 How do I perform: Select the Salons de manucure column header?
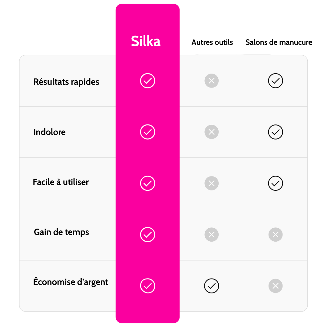coord(279,42)
